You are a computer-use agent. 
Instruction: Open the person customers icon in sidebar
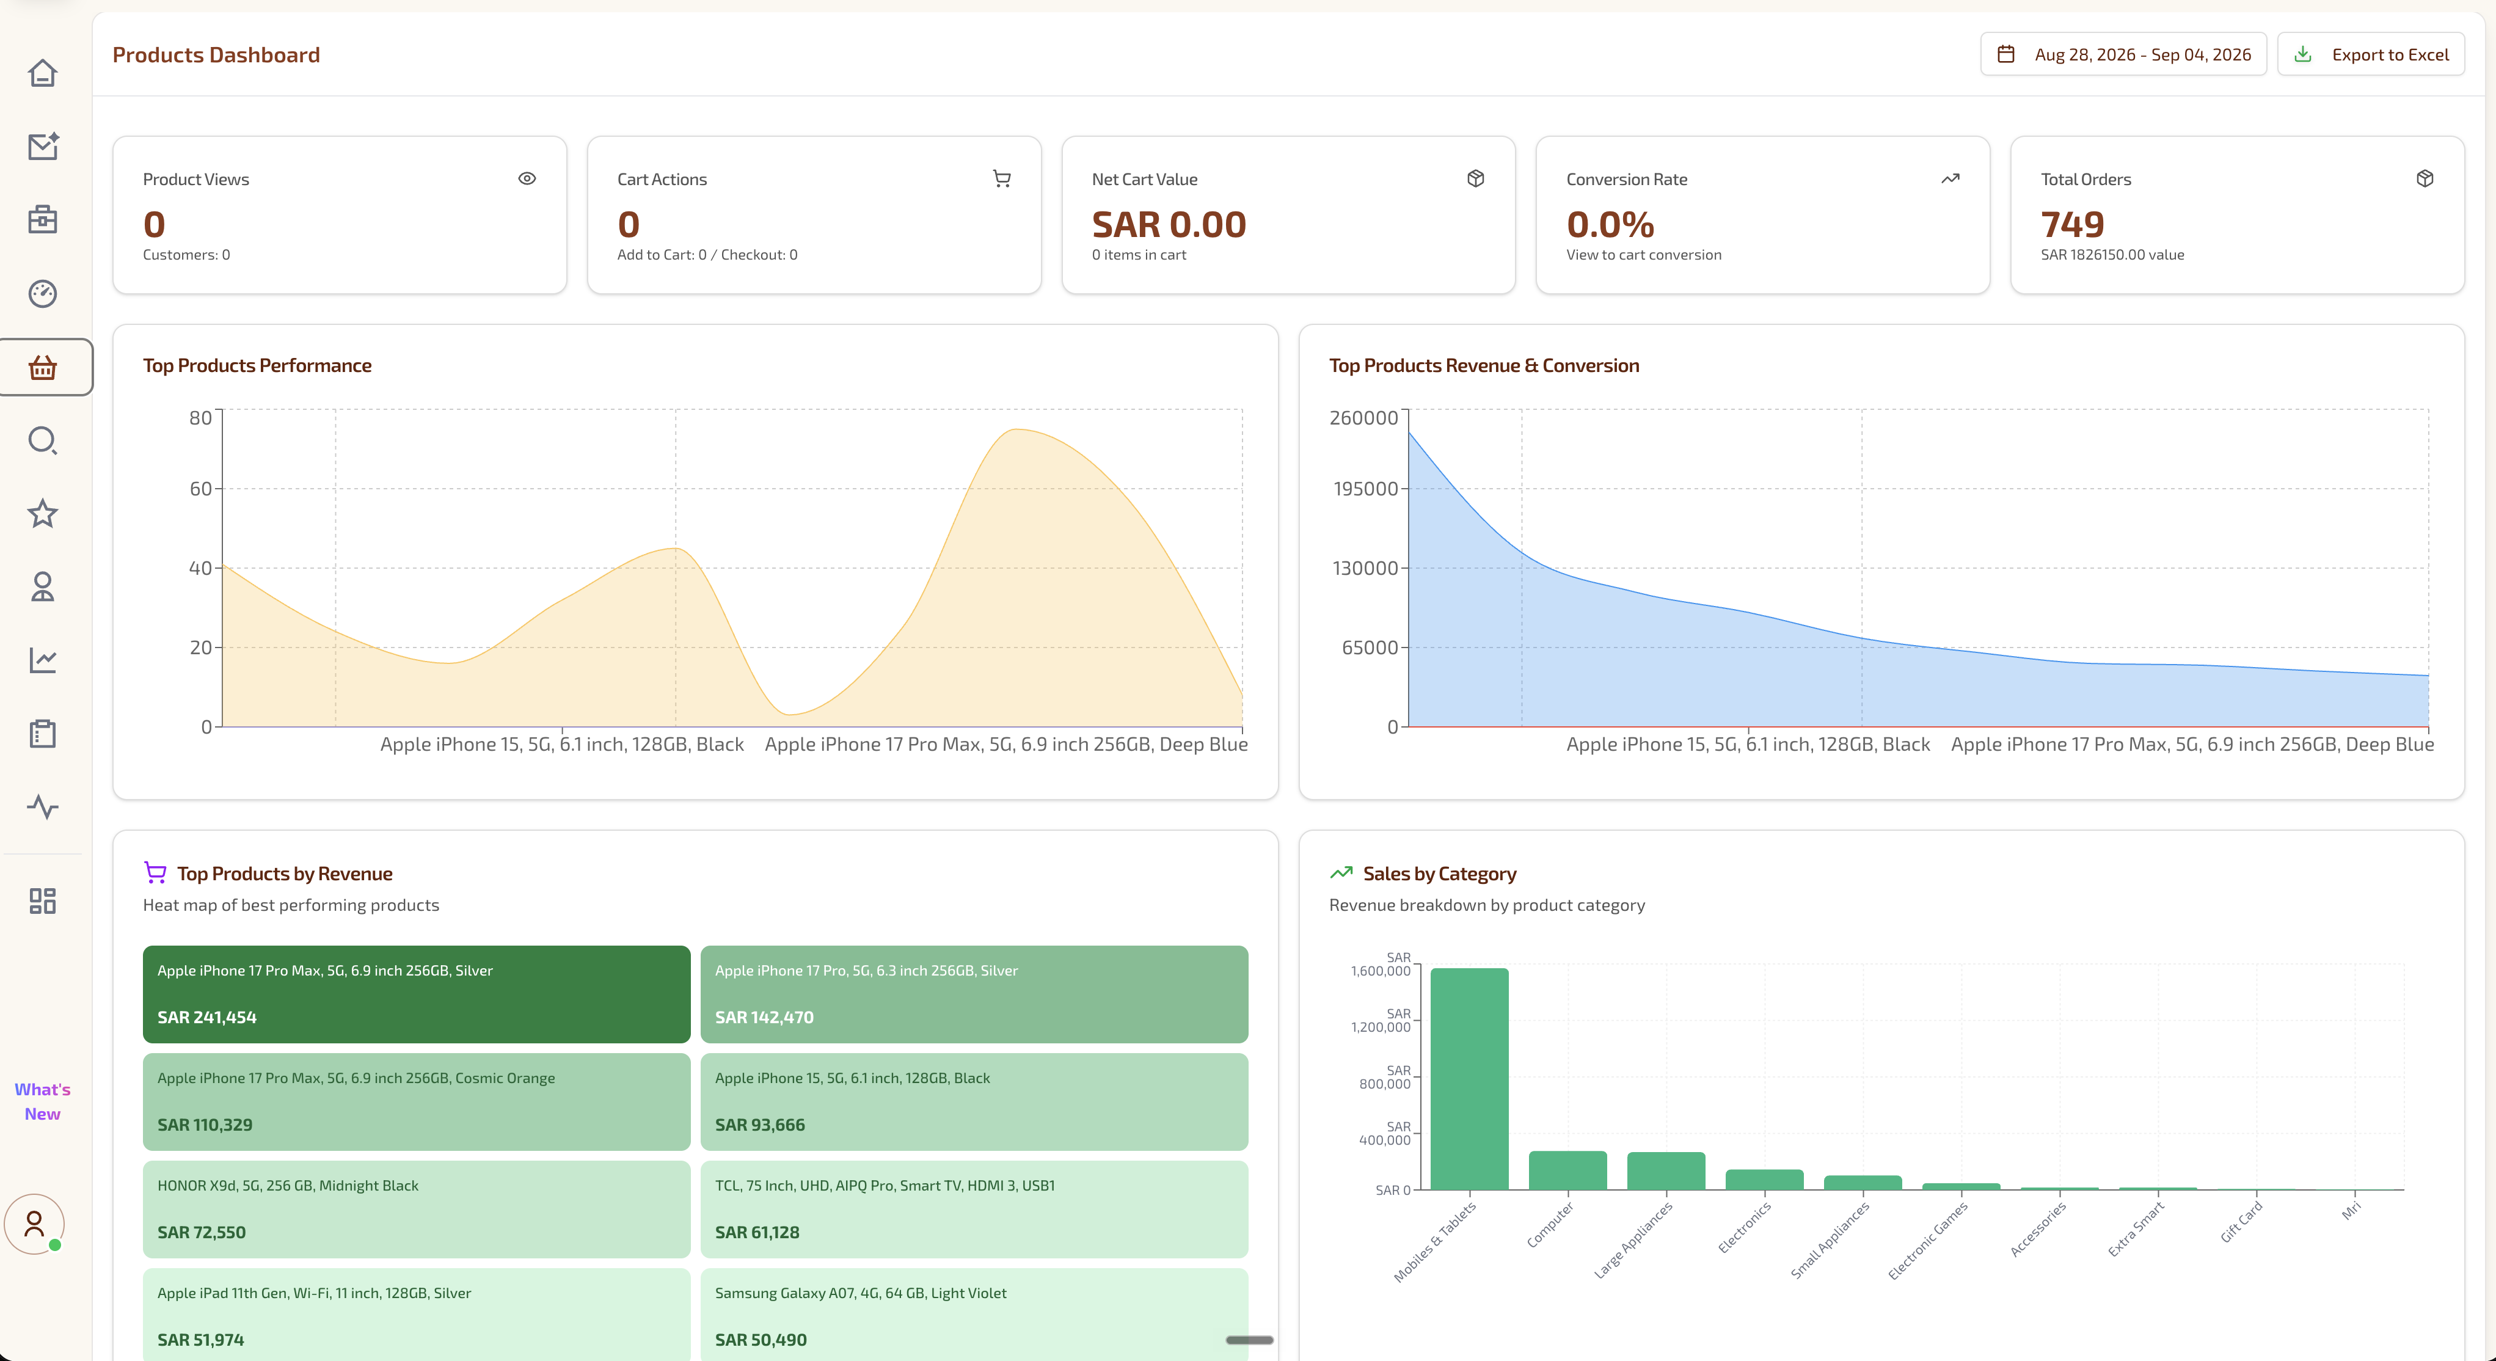43,587
